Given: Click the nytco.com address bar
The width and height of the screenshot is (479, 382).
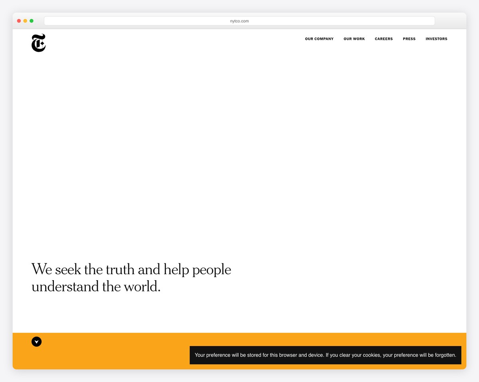Looking at the screenshot, I should point(239,21).
